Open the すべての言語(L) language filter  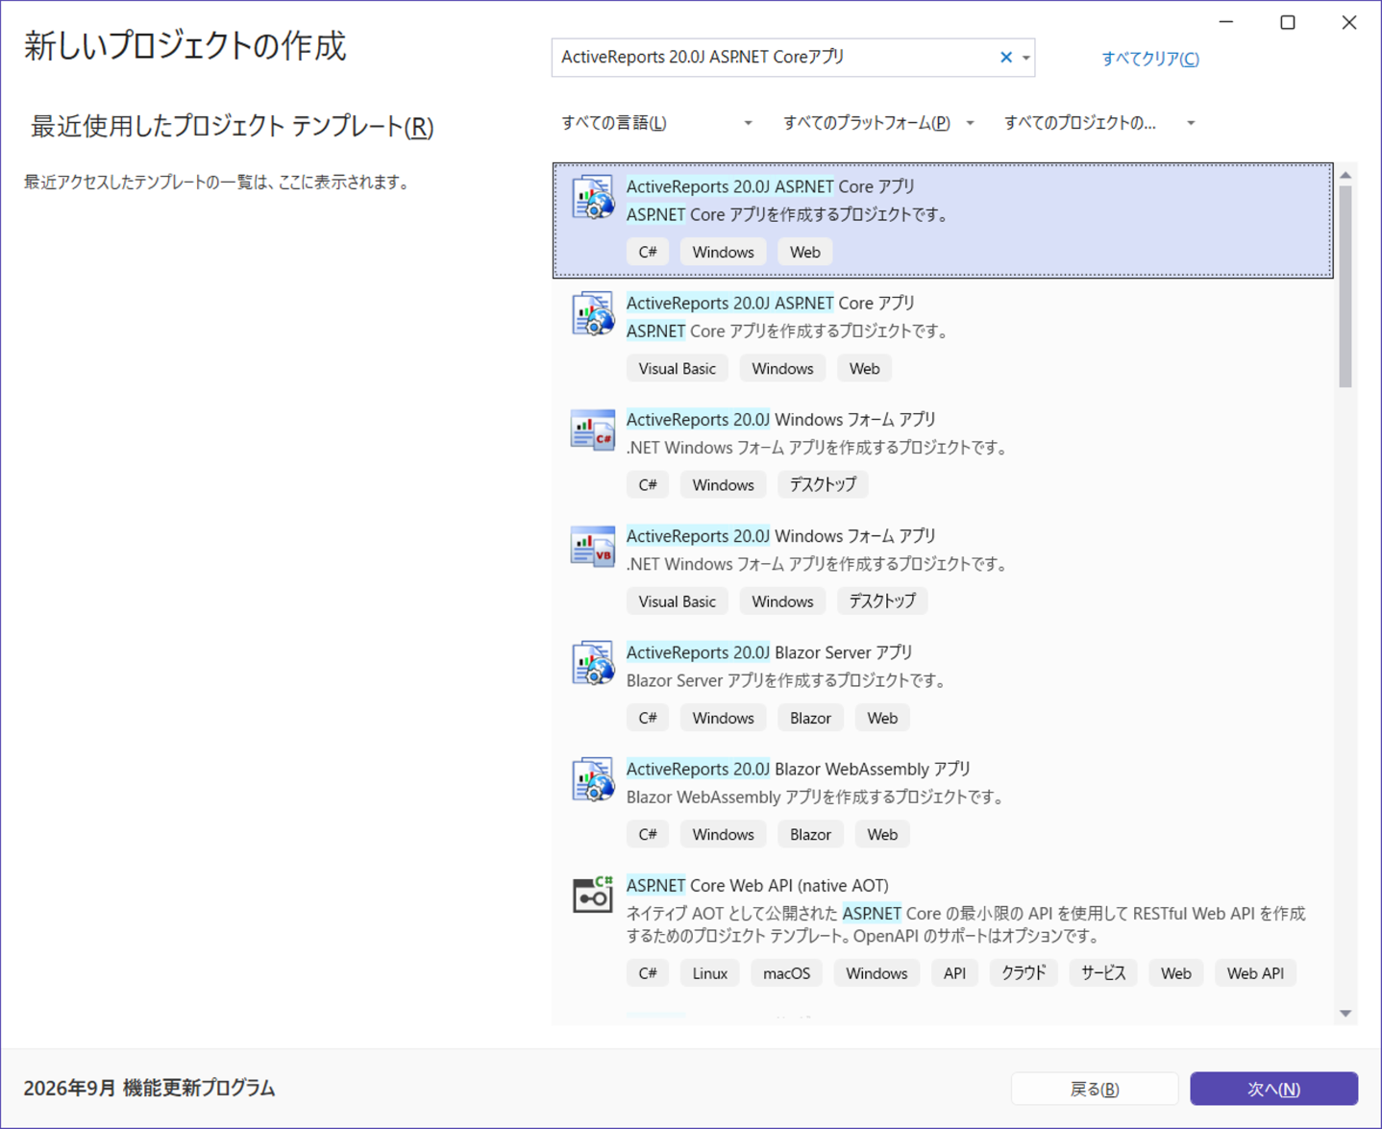click(x=657, y=123)
